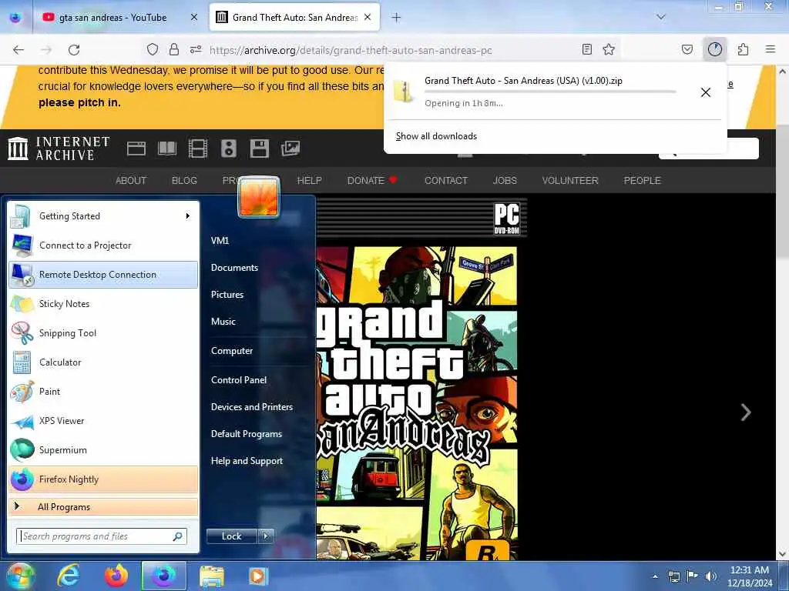Image resolution: width=789 pixels, height=591 pixels.
Task: Open list all tabs dropdown chevron
Action: (661, 17)
